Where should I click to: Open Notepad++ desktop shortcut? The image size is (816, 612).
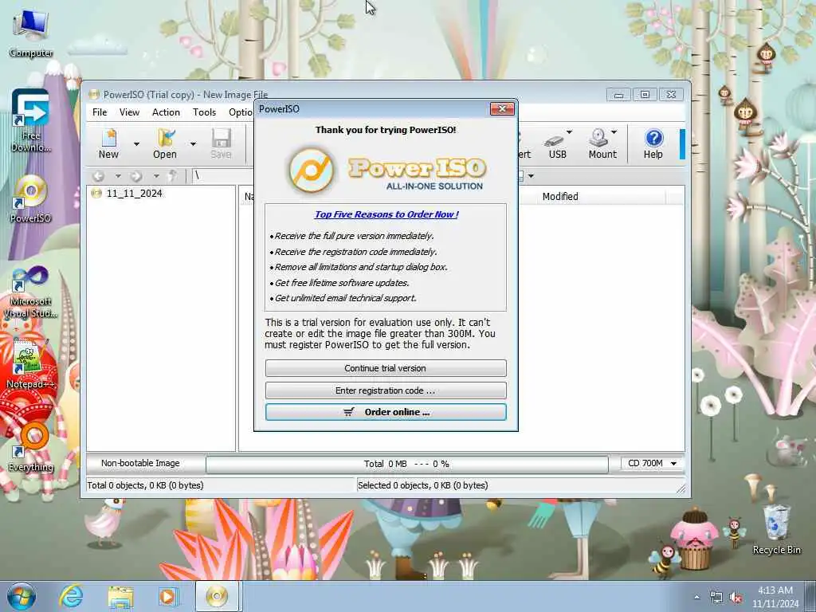tap(31, 364)
